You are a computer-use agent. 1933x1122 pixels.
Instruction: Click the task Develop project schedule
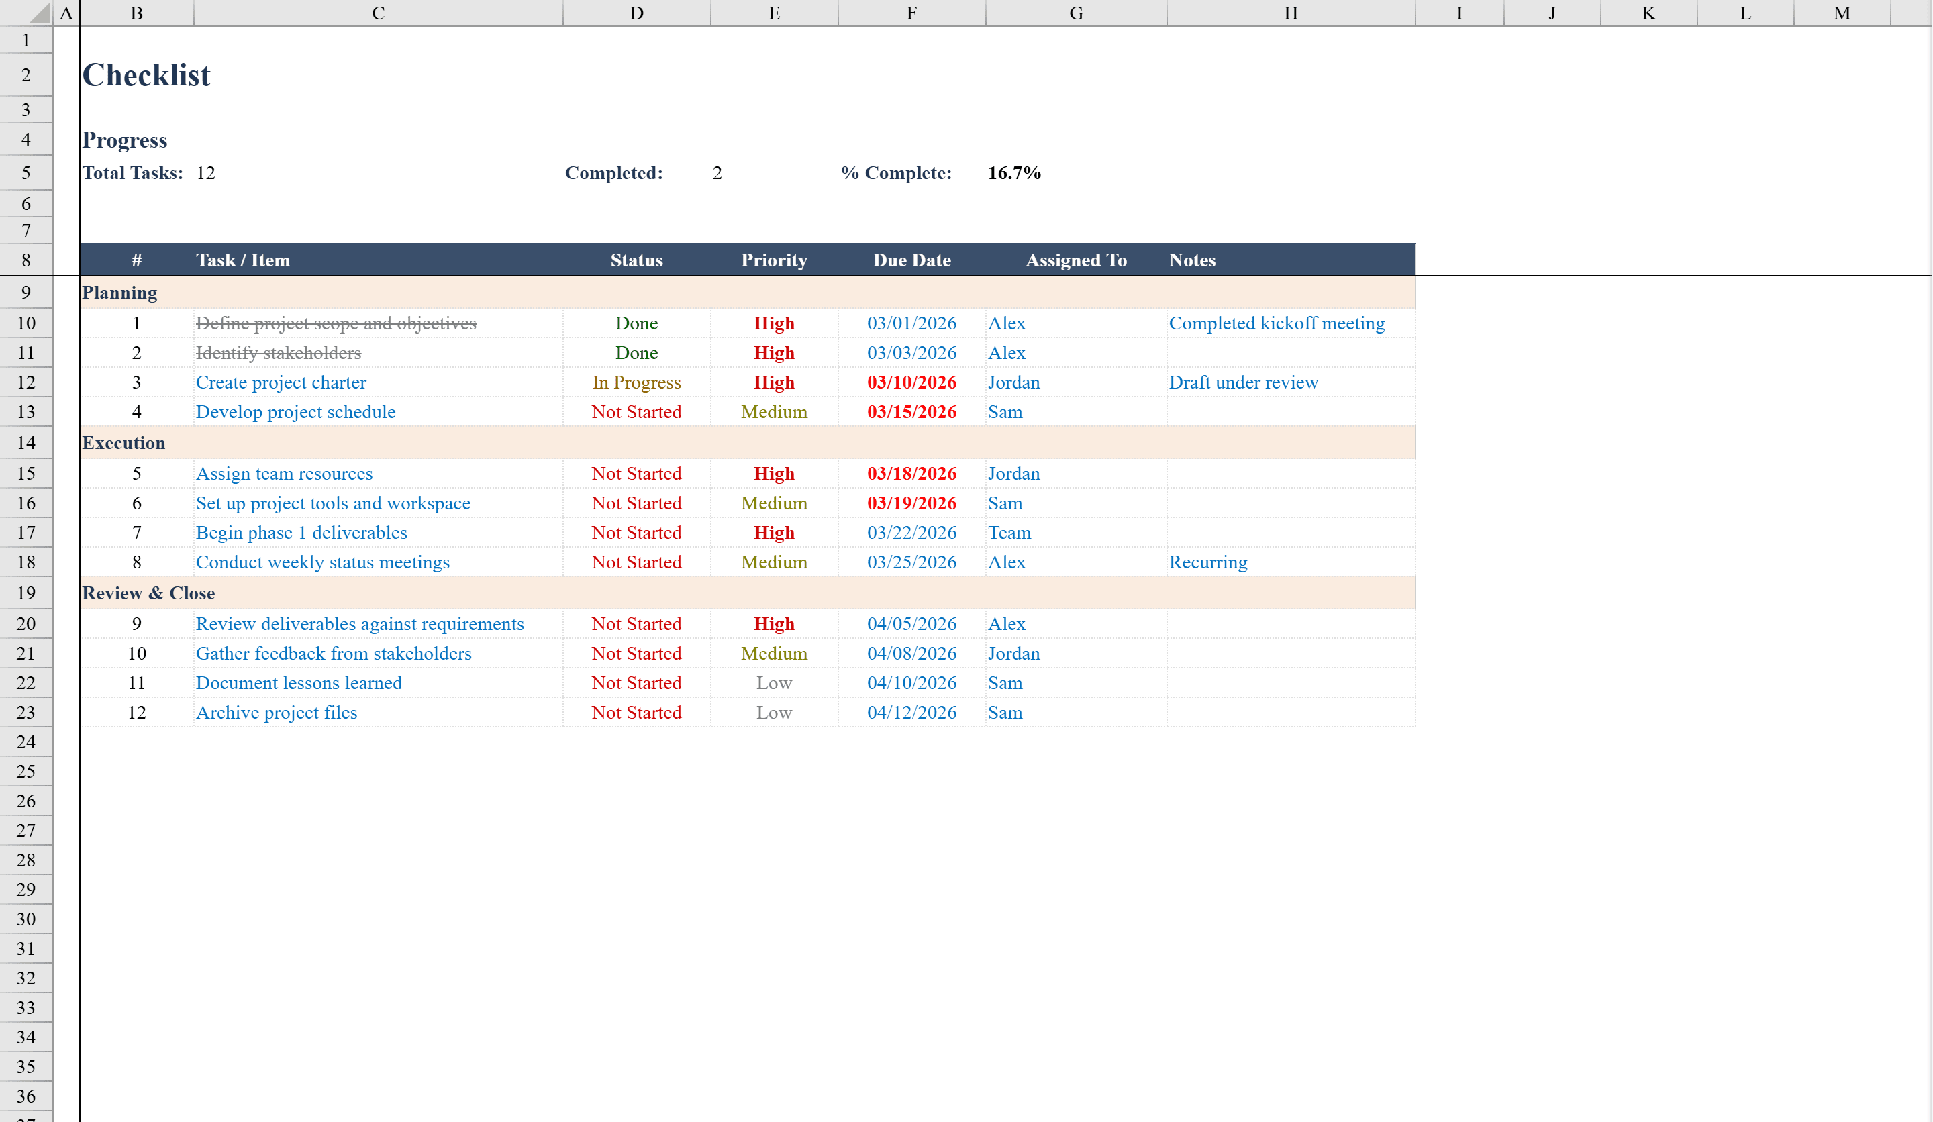pos(295,412)
